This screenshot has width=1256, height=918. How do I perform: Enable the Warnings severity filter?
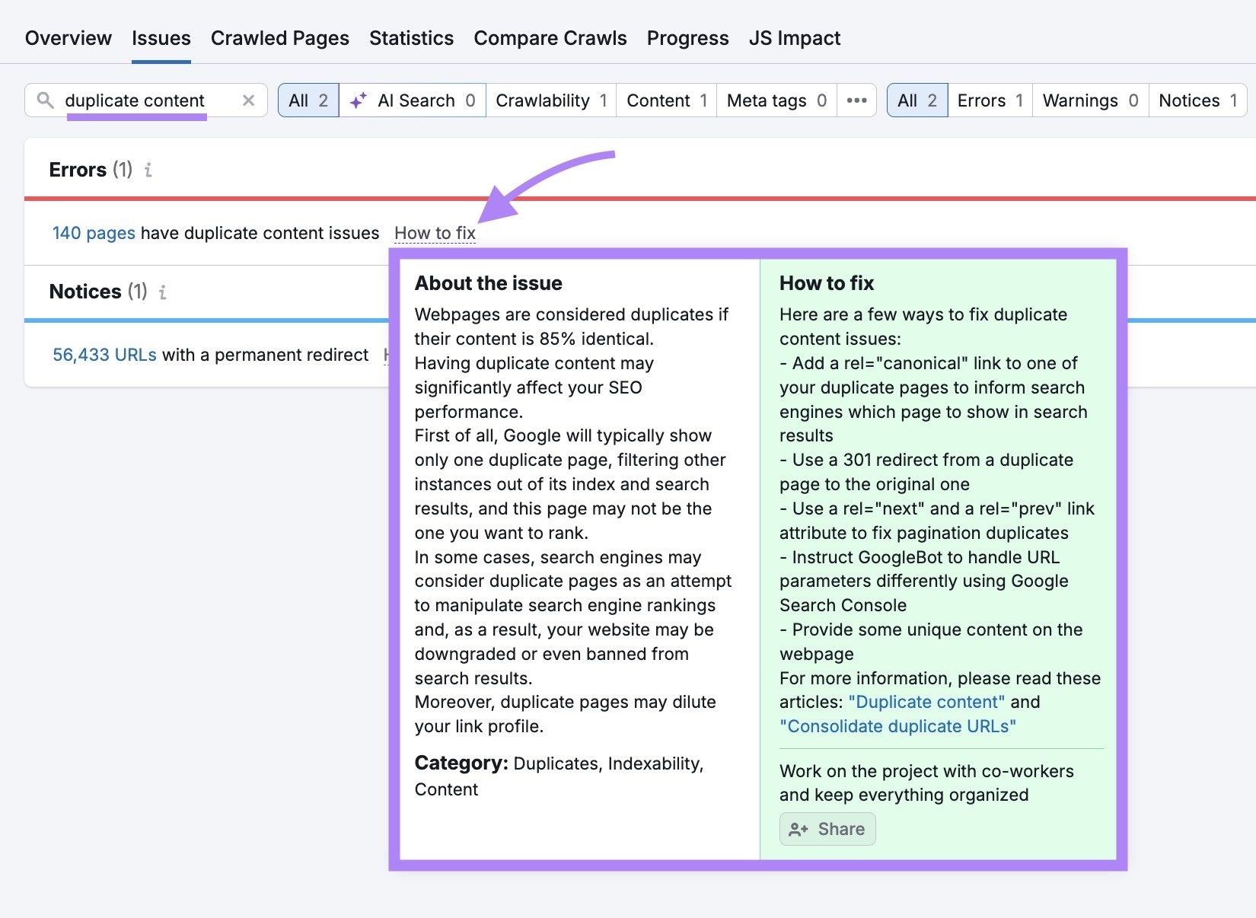1089,100
